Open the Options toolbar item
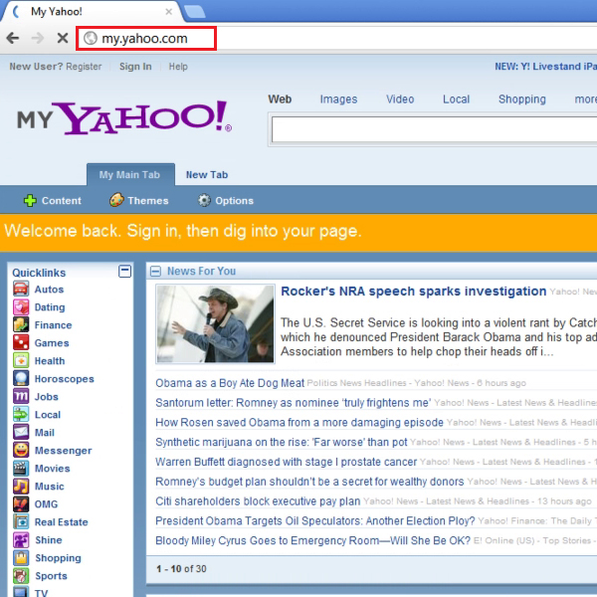The height and width of the screenshot is (597, 597). coord(226,200)
